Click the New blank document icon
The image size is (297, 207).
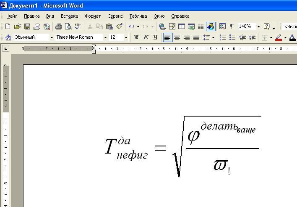click(x=8, y=27)
